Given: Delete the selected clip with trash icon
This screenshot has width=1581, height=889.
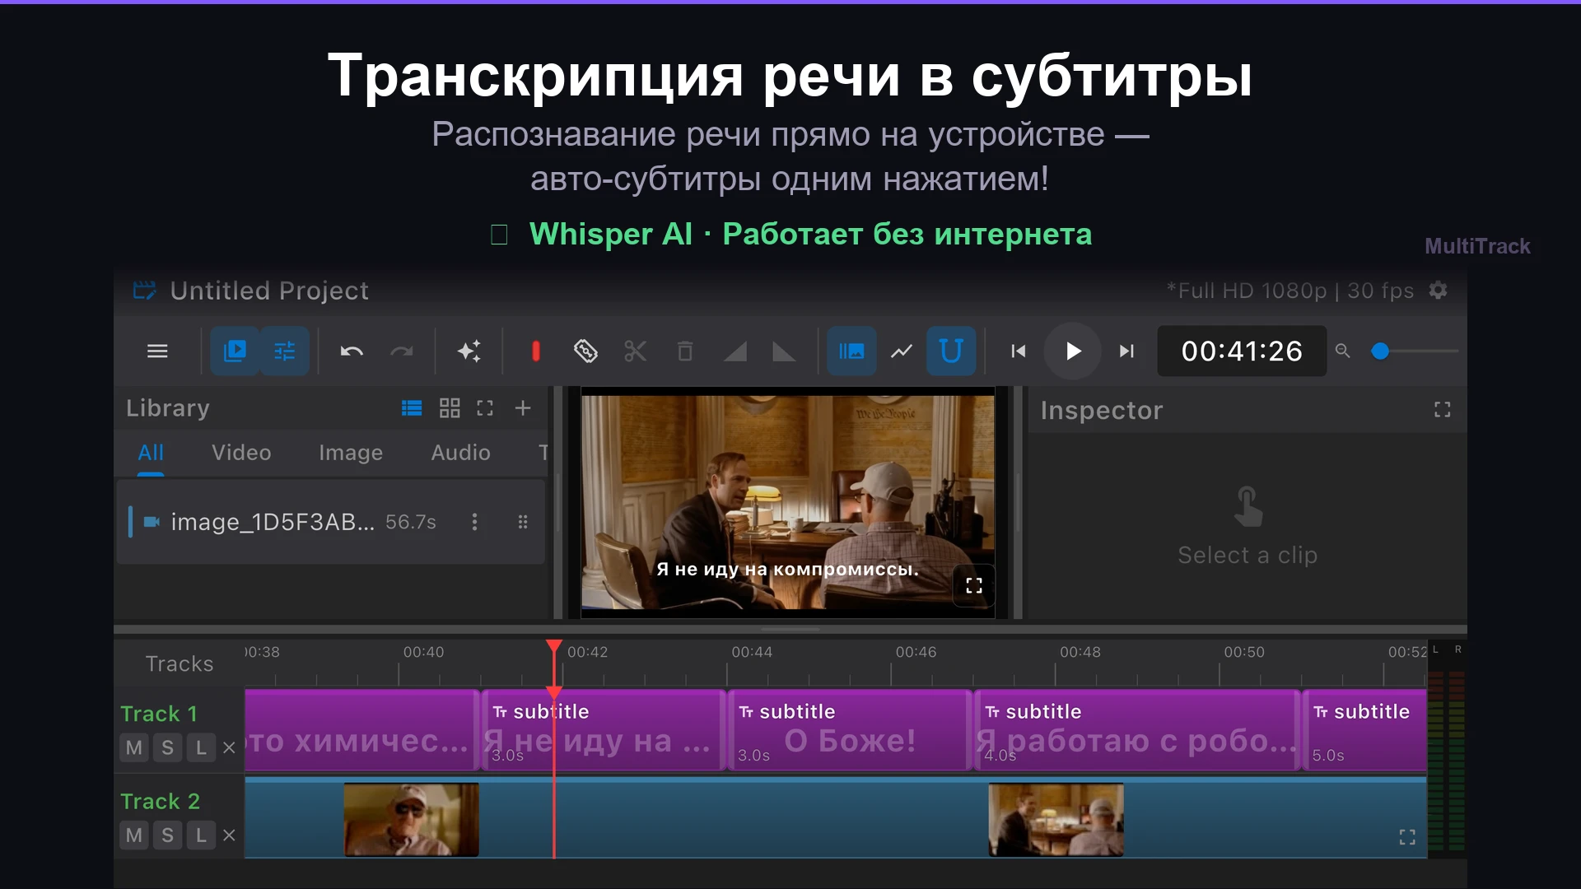Looking at the screenshot, I should pos(685,351).
